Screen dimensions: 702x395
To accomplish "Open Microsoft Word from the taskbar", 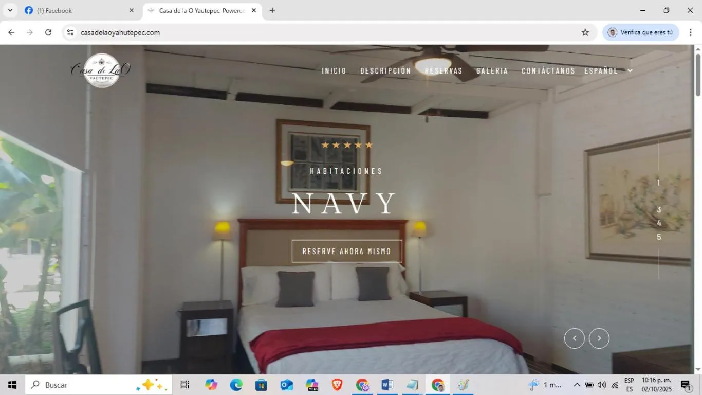I will pyautogui.click(x=387, y=385).
